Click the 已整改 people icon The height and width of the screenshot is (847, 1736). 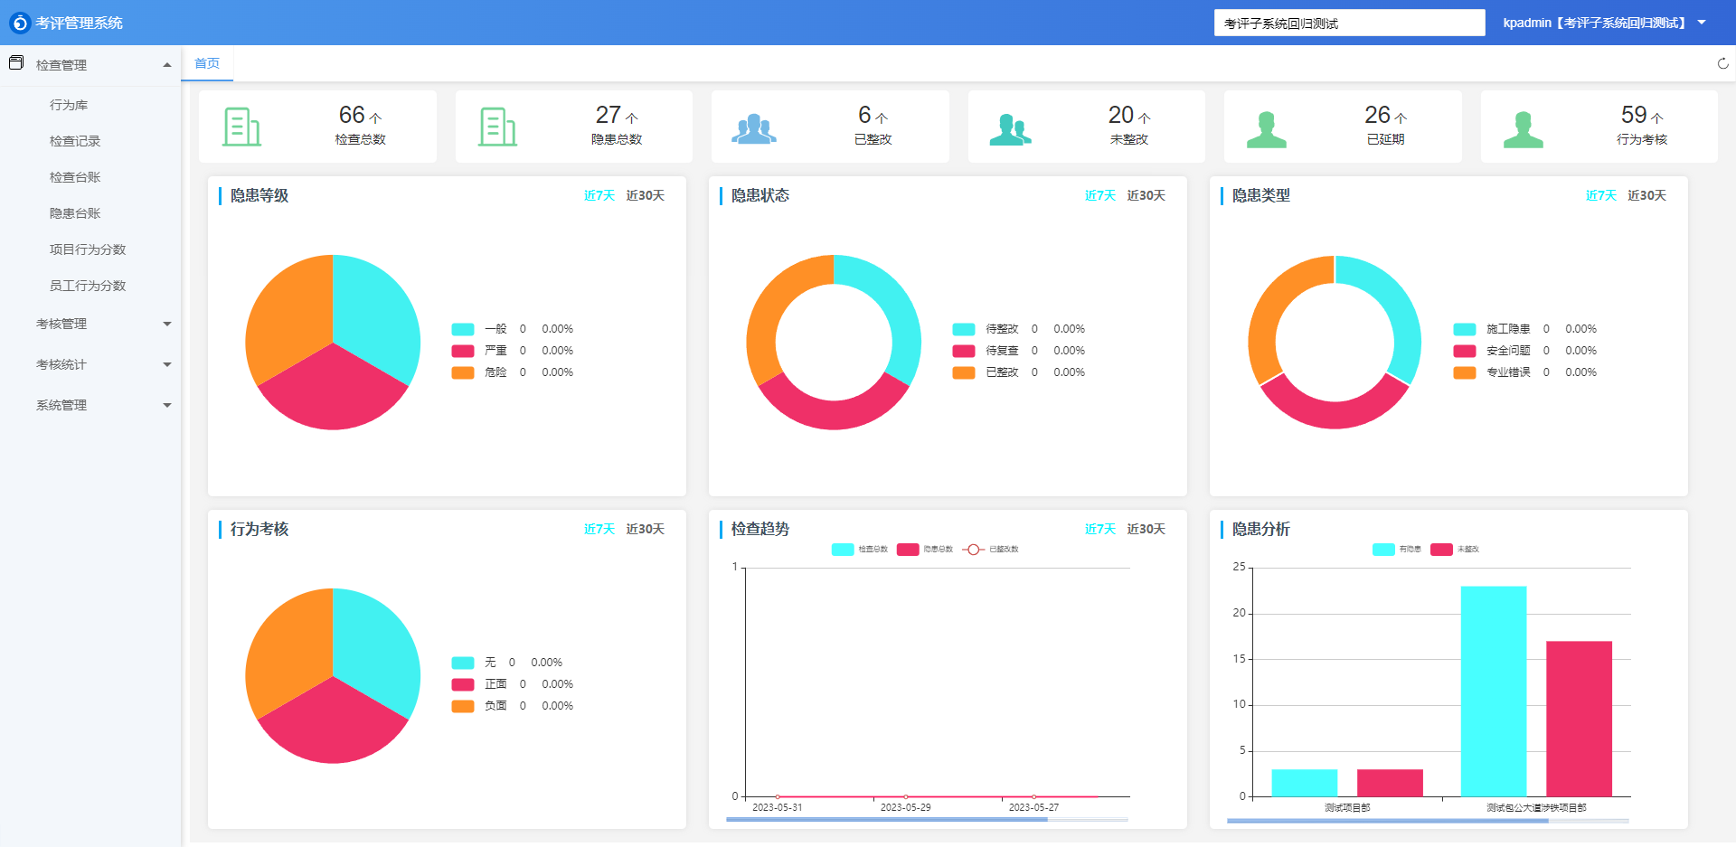(754, 129)
